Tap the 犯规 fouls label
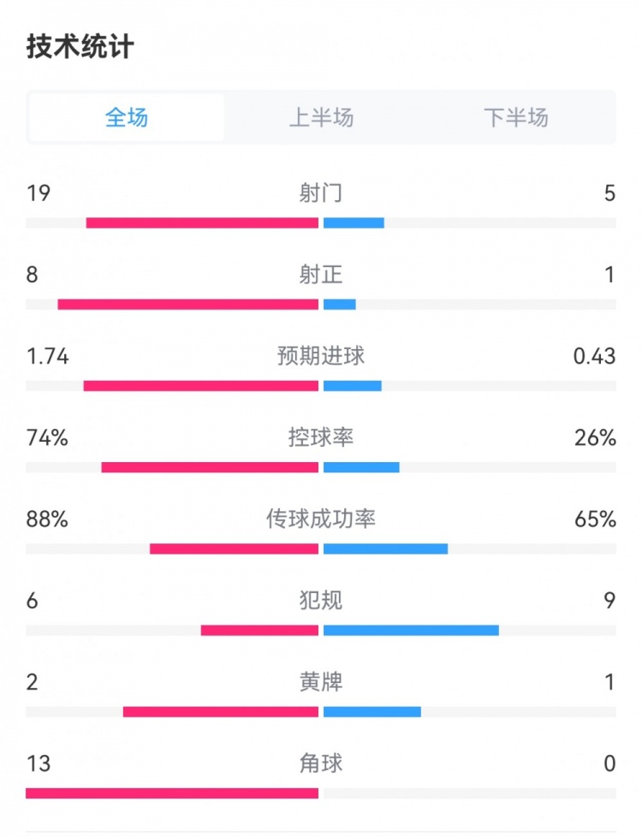Image resolution: width=642 pixels, height=837 pixels. 321,600
